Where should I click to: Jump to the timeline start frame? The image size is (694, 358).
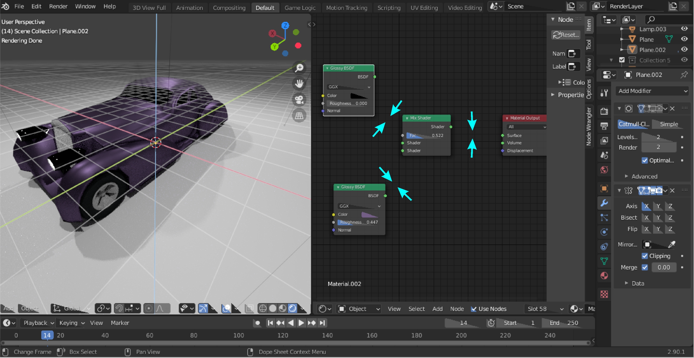pos(270,323)
